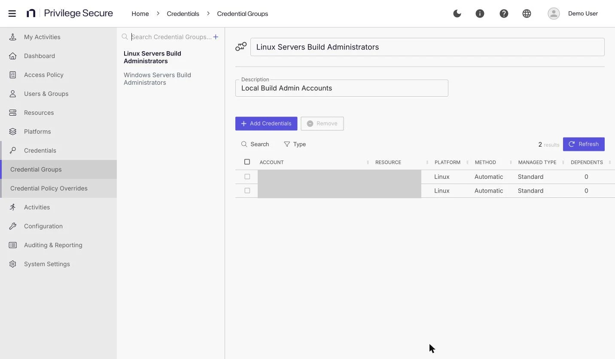Check the second Linux row checkbox
Viewport: 615px width, 359px height.
click(247, 190)
